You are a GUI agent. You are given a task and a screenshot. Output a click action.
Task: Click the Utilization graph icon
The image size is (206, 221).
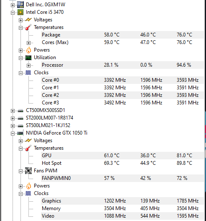(28, 57)
